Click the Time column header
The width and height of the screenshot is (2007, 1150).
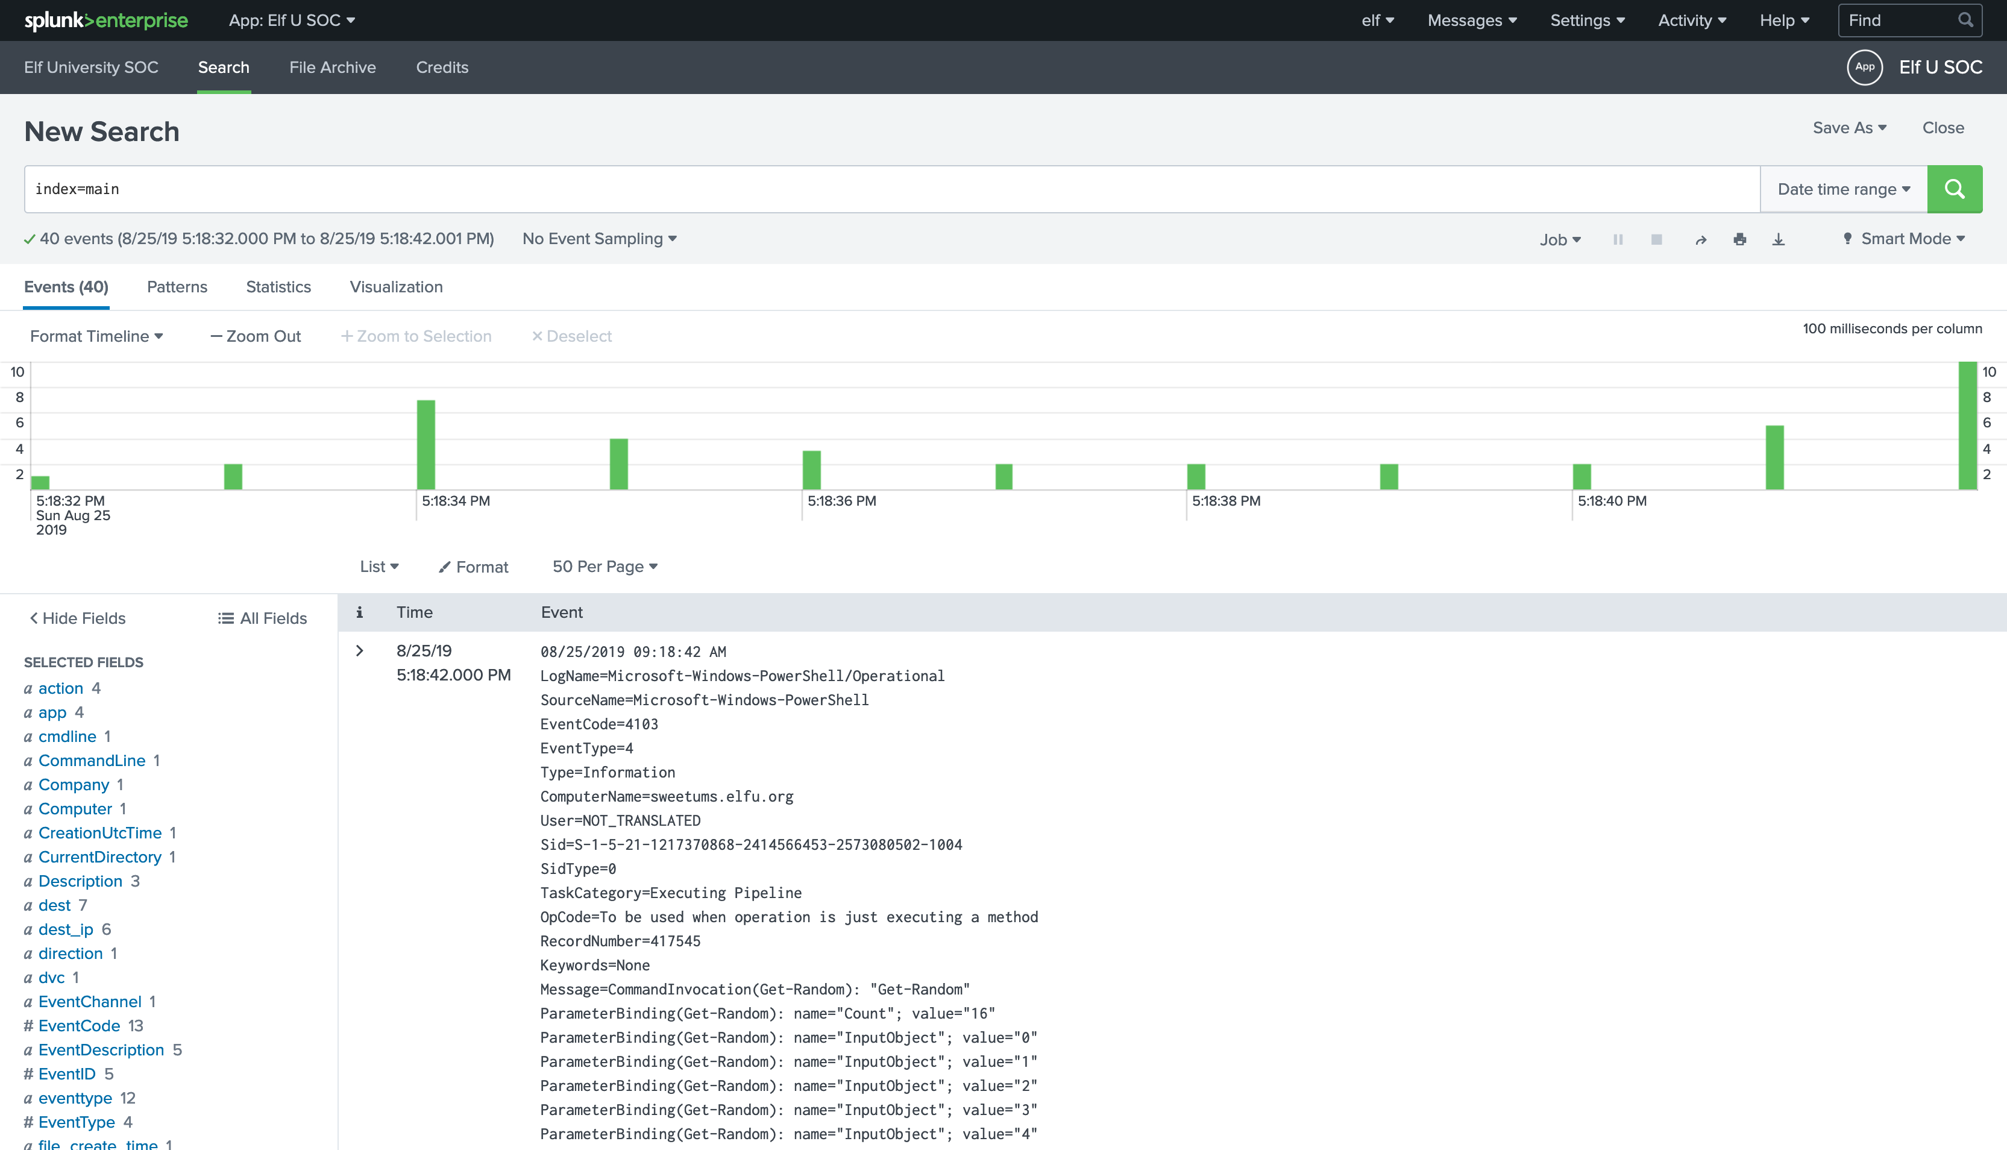415,612
